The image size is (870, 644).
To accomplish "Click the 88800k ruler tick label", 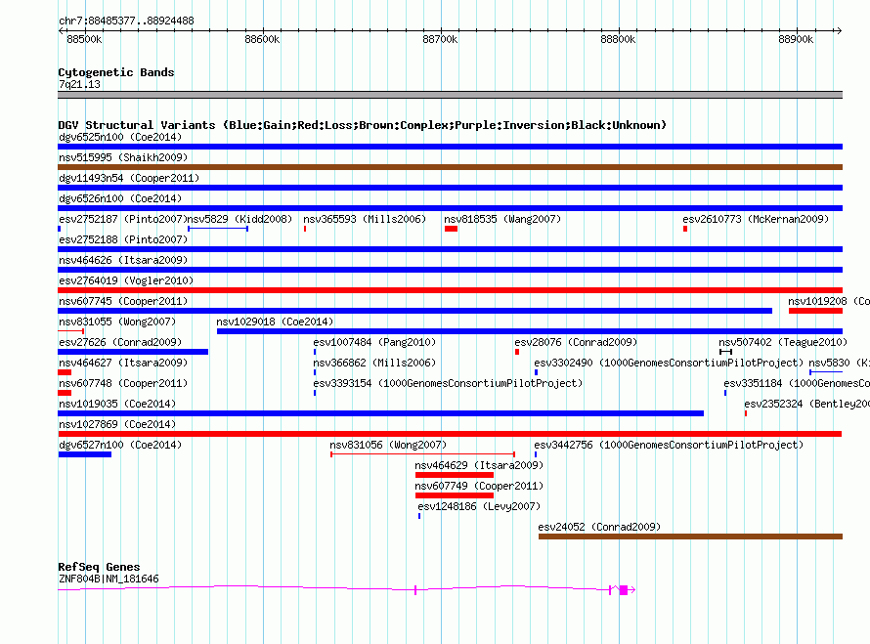I will (618, 39).
